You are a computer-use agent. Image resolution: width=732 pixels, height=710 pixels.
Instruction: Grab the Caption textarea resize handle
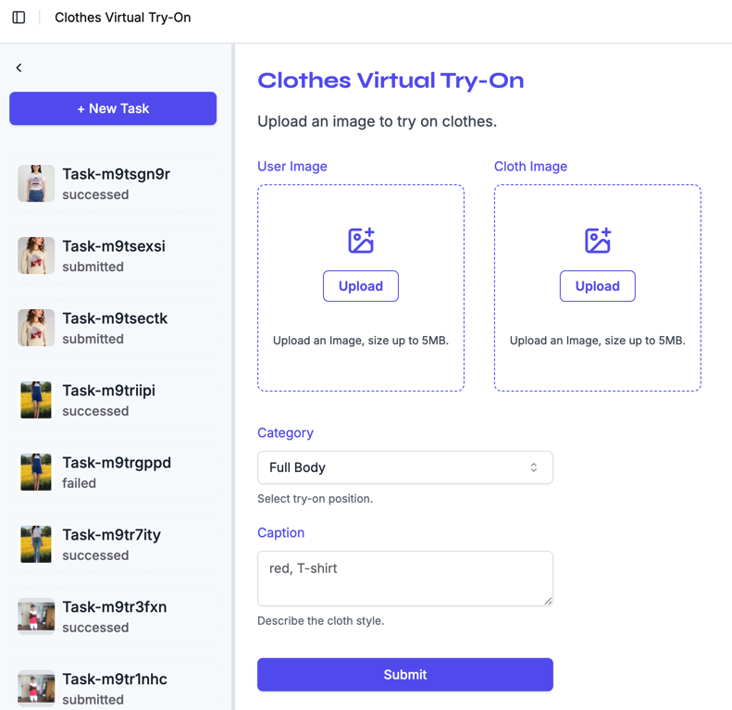[x=548, y=601]
